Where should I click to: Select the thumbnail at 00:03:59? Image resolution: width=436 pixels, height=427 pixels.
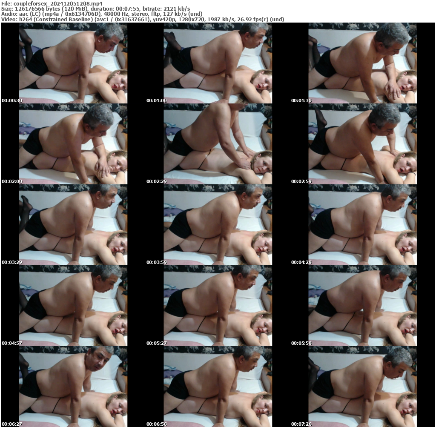click(x=218, y=225)
